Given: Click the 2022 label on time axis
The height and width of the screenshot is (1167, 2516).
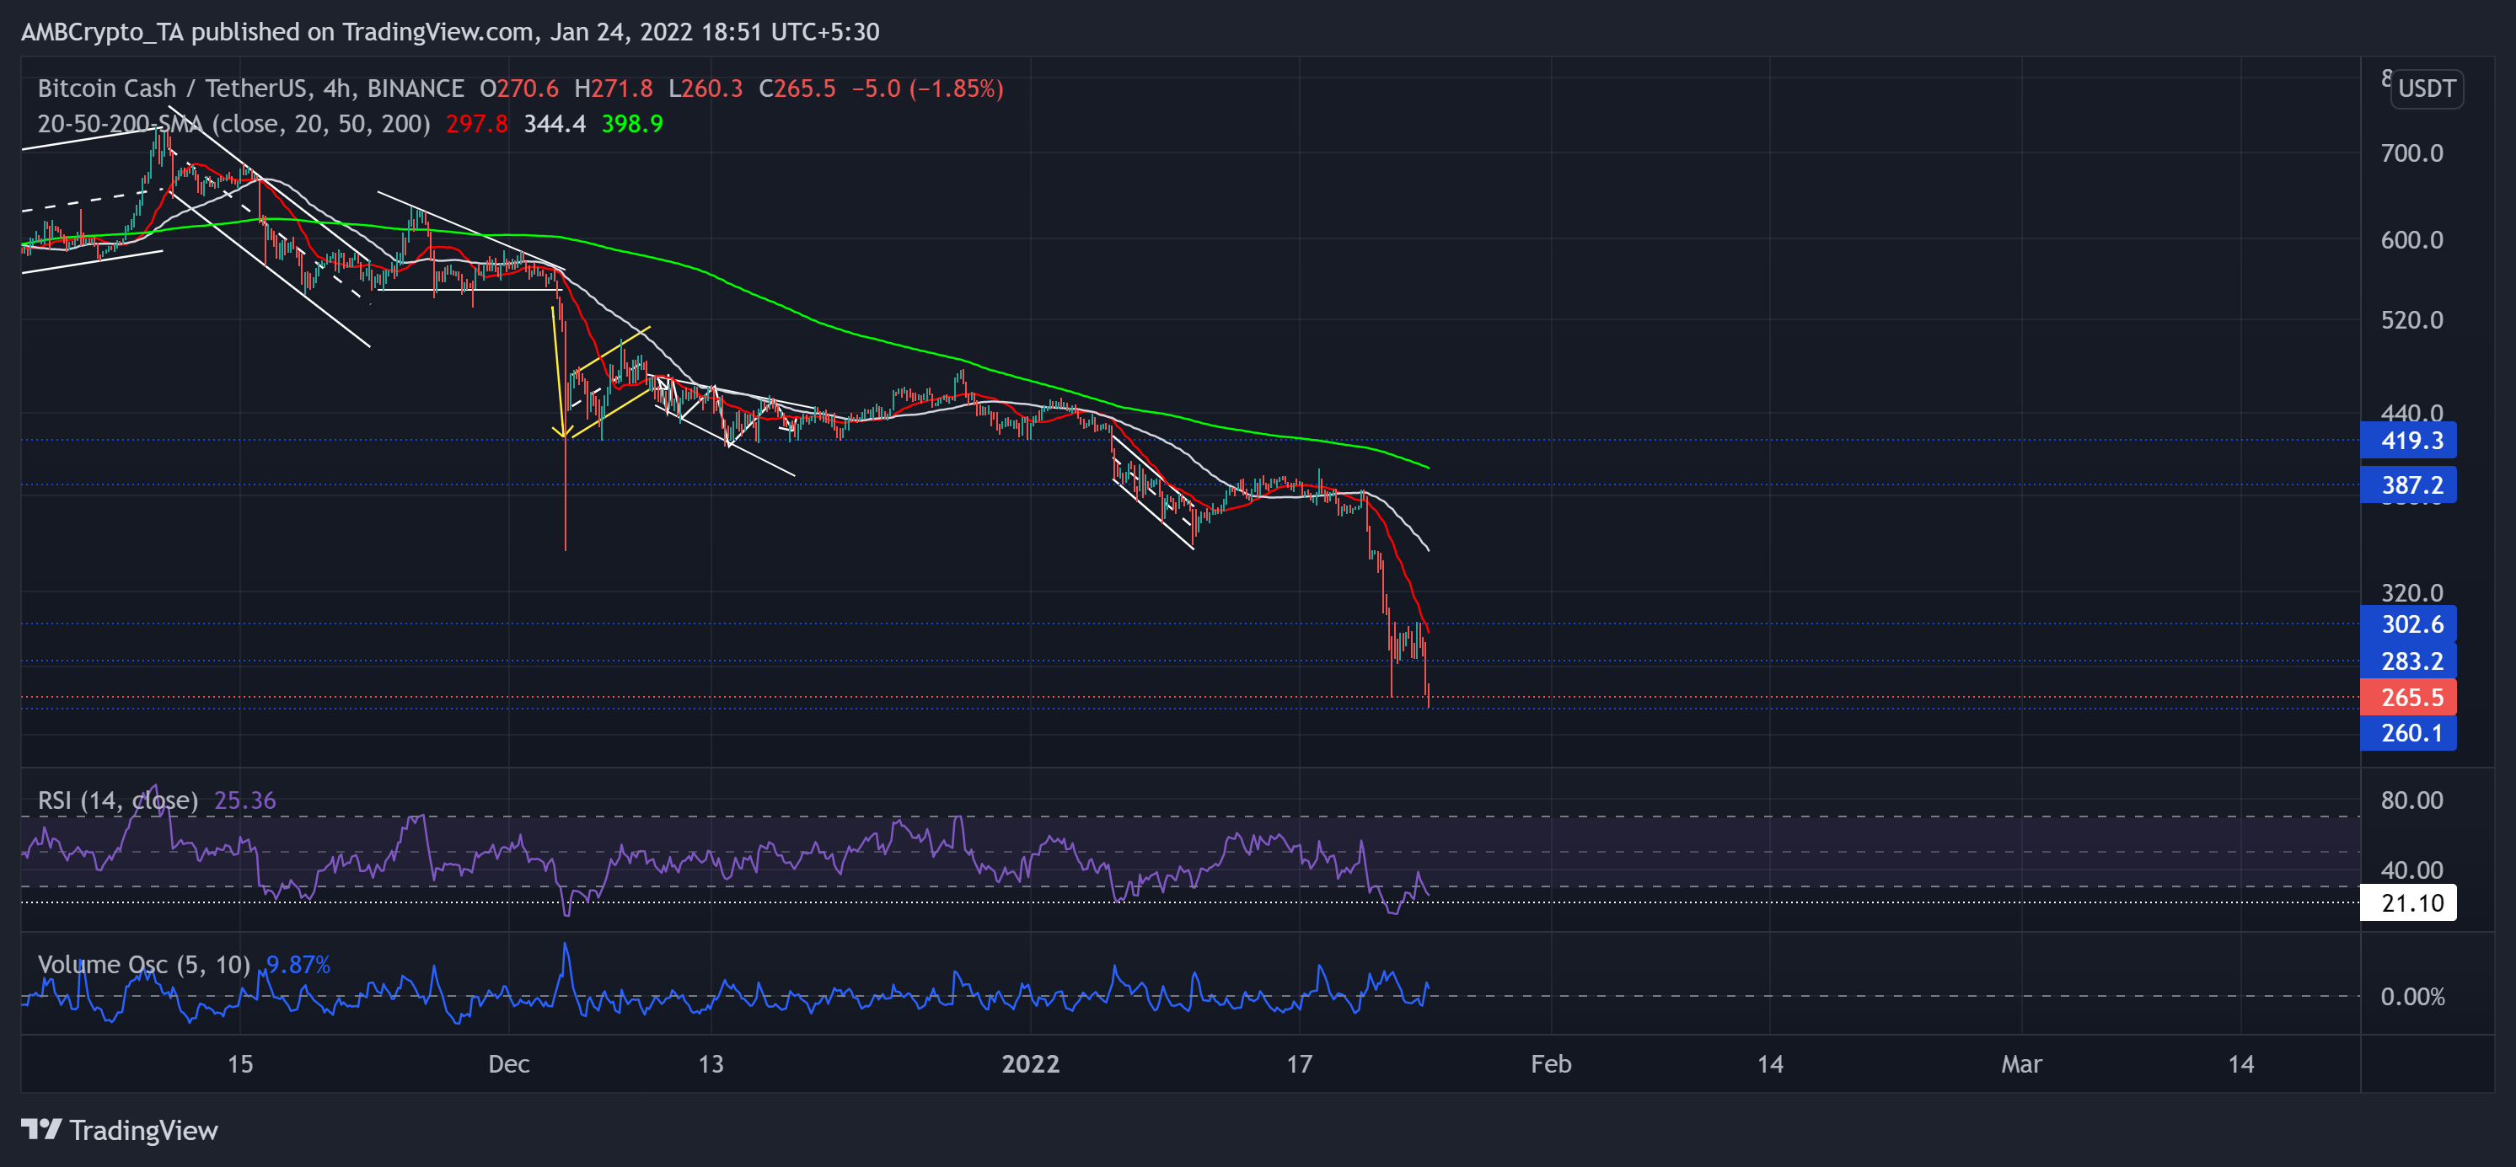Looking at the screenshot, I should click(x=1031, y=1064).
